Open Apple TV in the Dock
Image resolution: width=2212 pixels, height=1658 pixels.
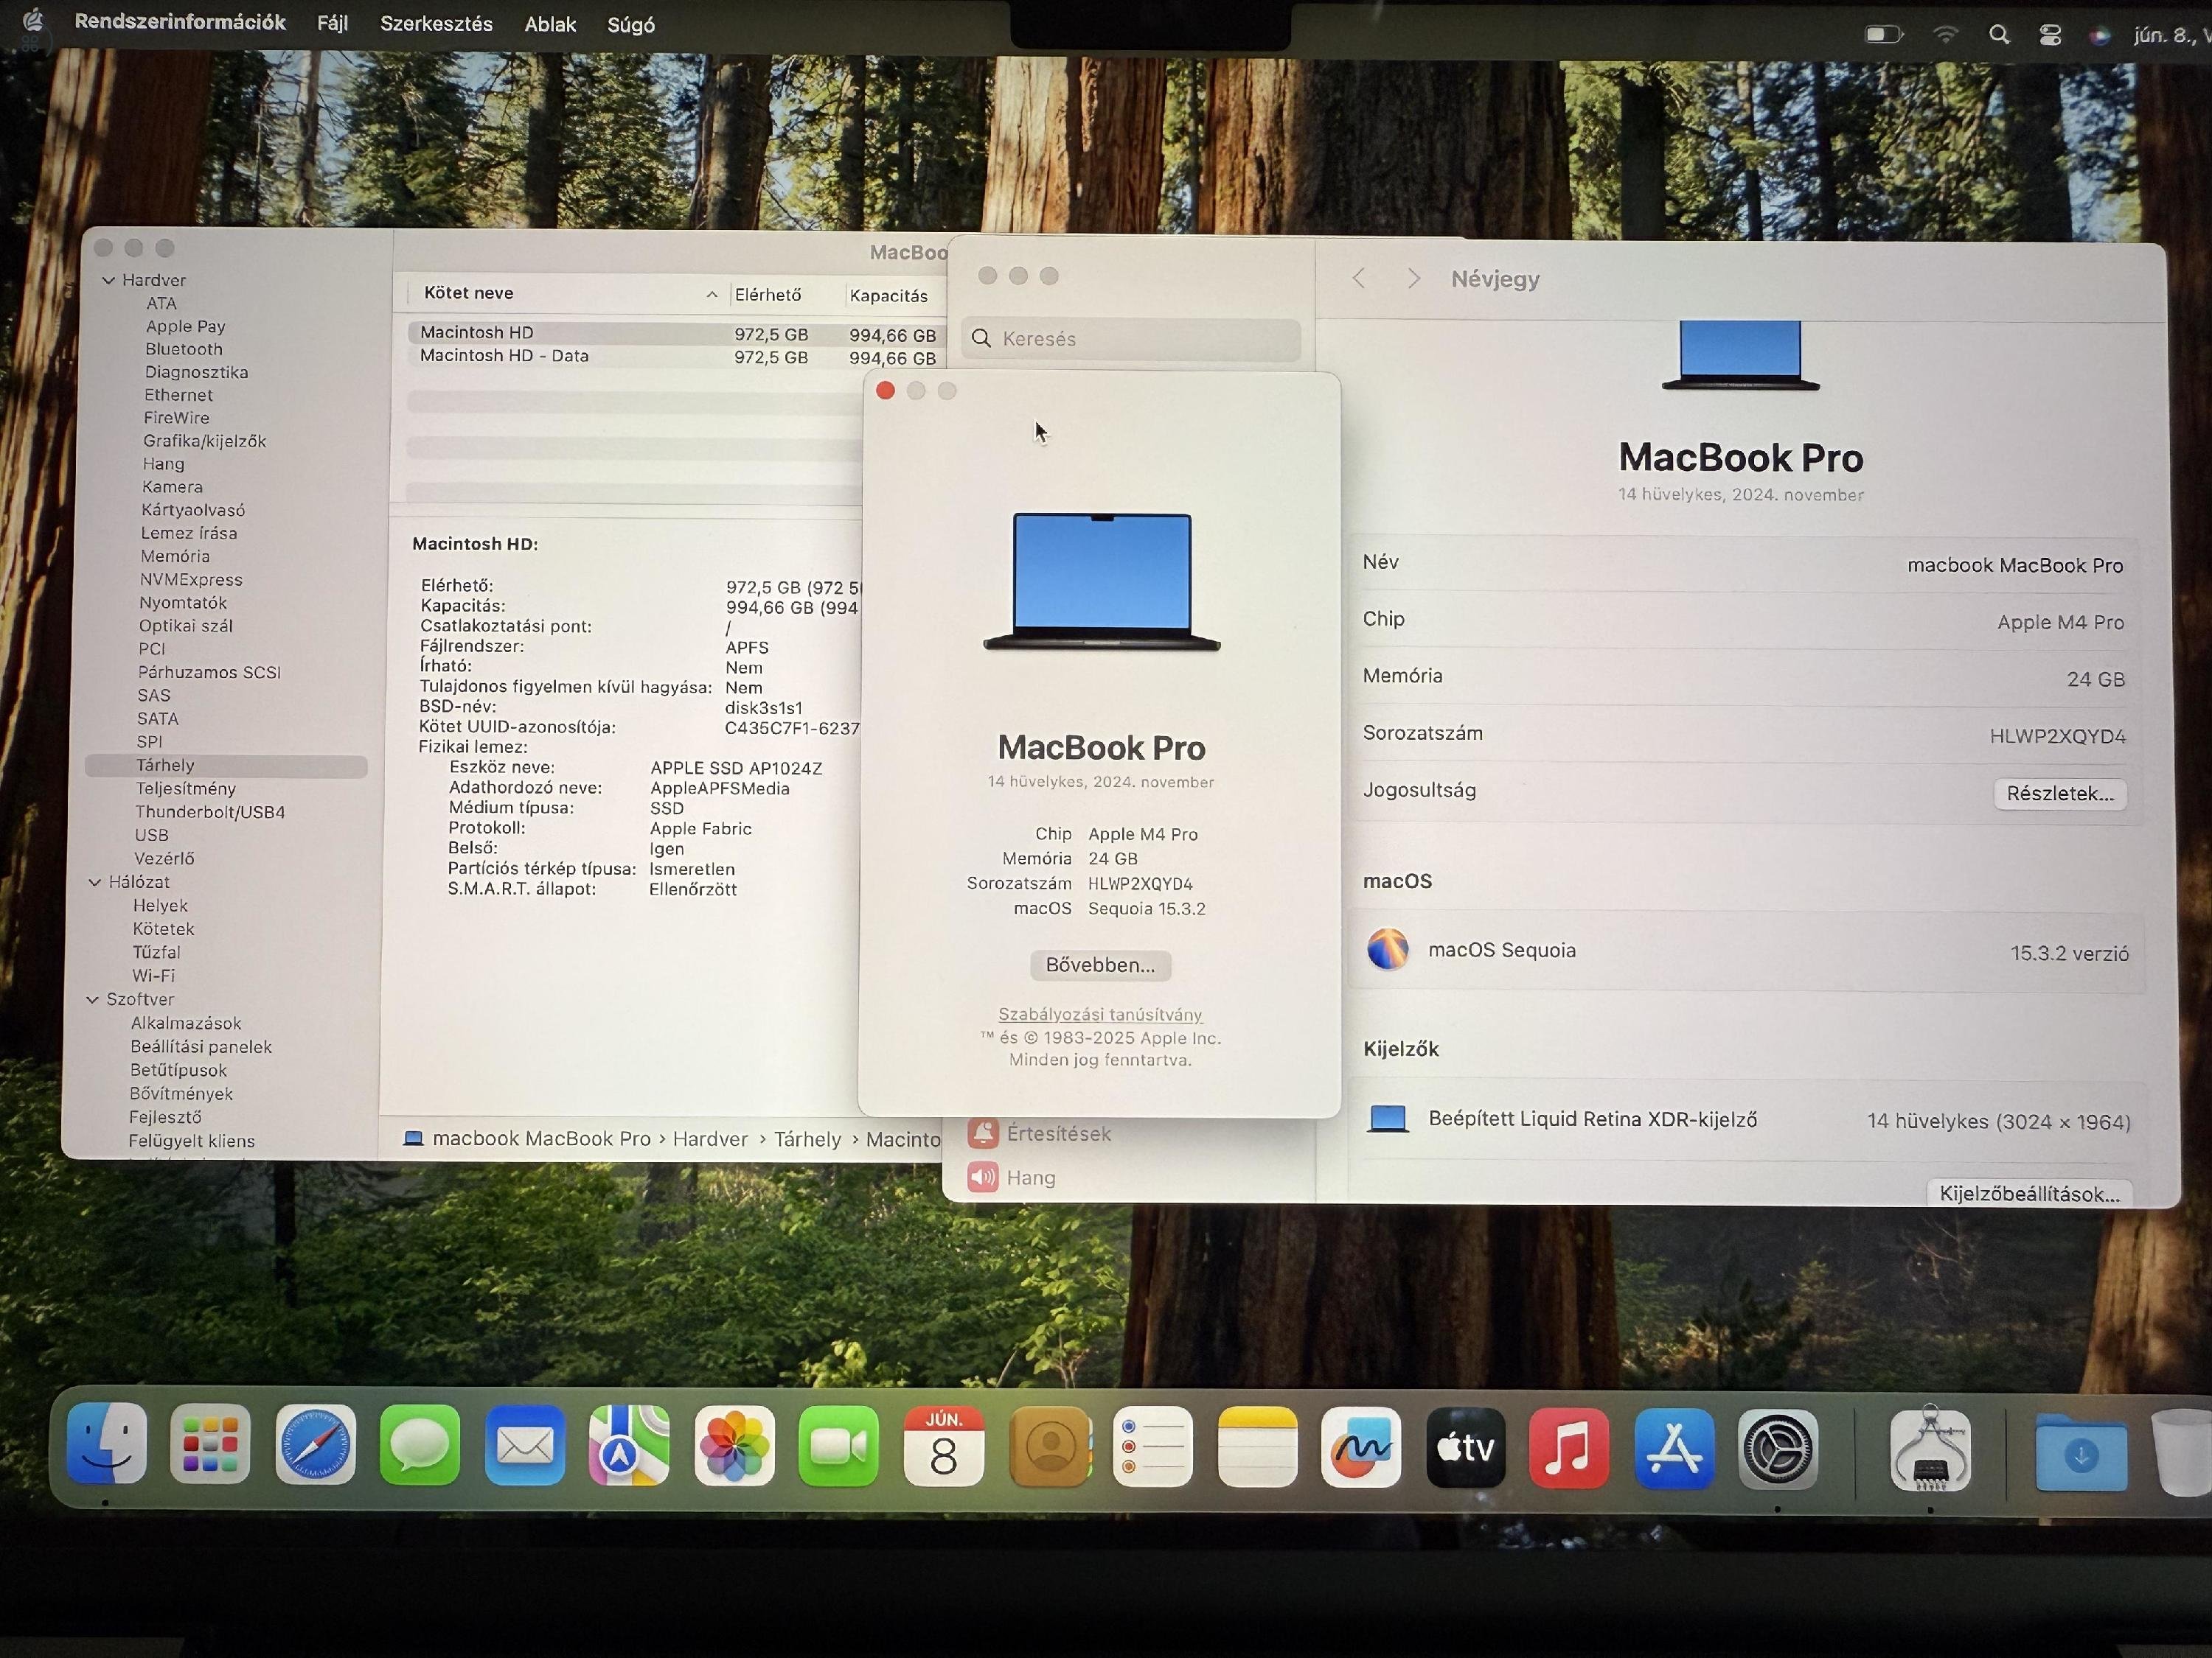pos(1465,1447)
